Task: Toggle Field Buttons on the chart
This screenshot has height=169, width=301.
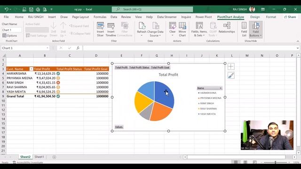Action: click(x=255, y=29)
